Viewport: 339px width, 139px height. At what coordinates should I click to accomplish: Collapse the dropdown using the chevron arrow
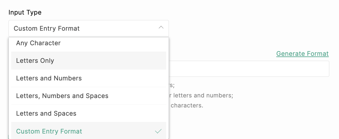pos(161,28)
